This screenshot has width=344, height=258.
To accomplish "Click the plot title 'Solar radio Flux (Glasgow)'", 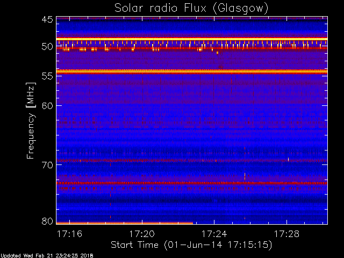I will point(191,9).
